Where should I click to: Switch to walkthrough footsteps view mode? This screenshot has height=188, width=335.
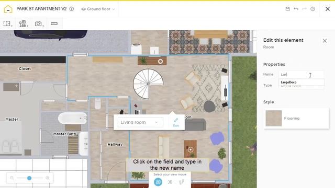click(182, 182)
